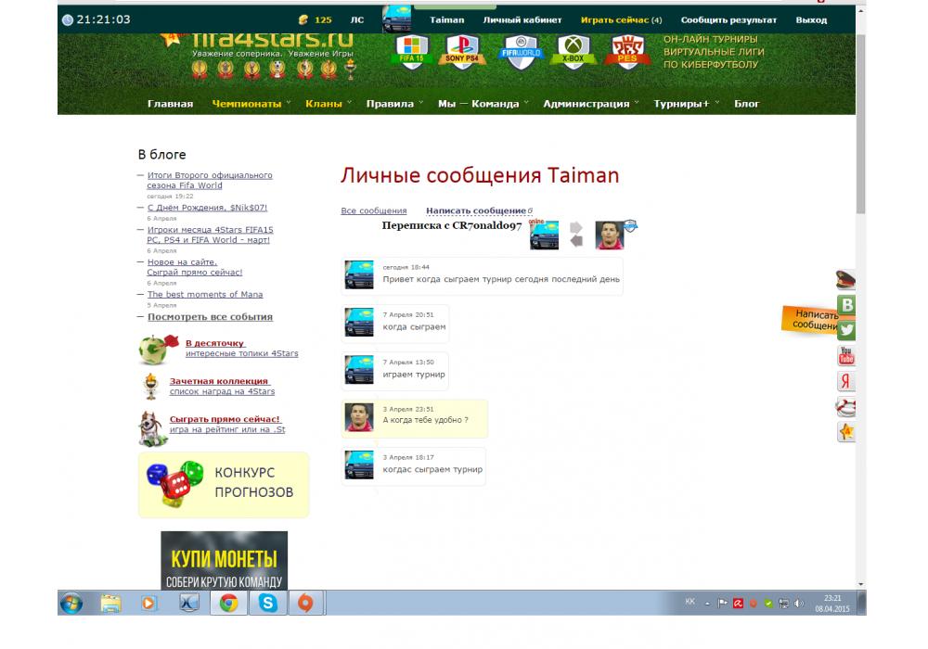The image size is (928, 649).
Task: Open Новое на сайте blog link
Action: [x=195, y=267]
